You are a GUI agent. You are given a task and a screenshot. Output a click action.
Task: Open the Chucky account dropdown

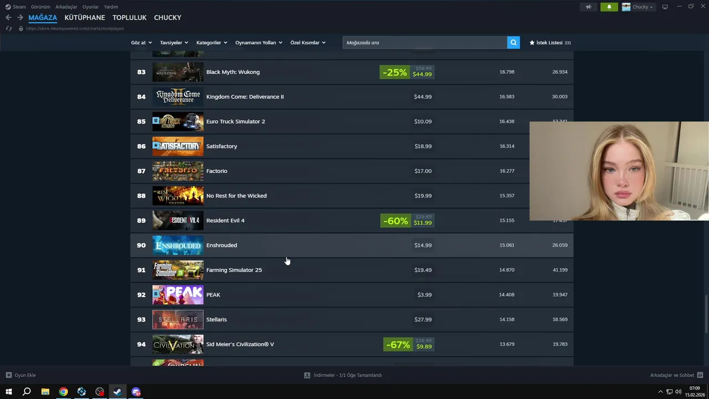click(x=643, y=7)
